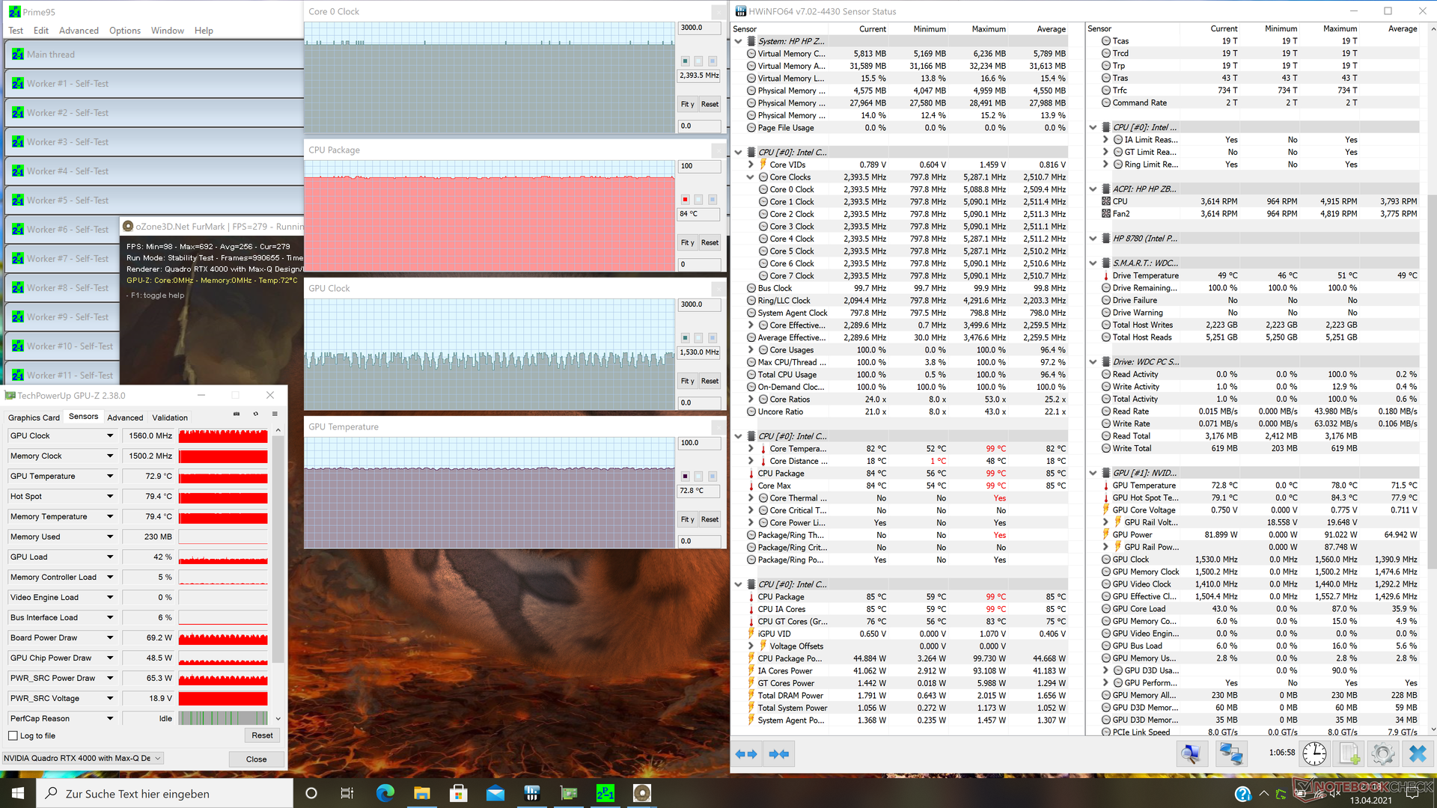Expand Core VIDs sensor row
This screenshot has height=808, width=1437.
[x=750, y=165]
